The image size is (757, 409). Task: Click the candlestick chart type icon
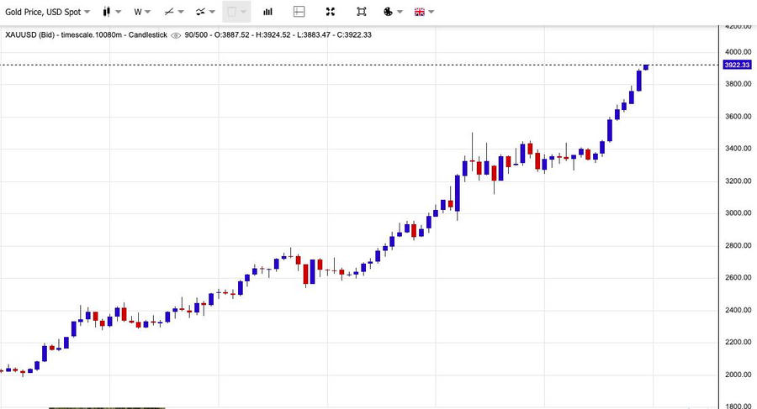106,13
